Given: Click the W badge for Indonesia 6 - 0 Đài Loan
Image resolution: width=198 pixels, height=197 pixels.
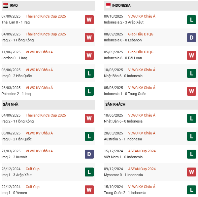Looking at the screenshot, I should pyautogui.click(x=191, y=55).
